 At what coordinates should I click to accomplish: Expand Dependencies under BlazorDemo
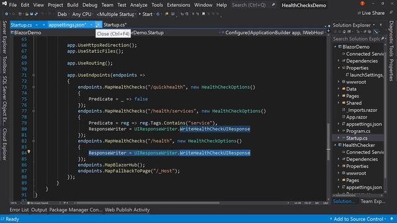[x=339, y=61]
